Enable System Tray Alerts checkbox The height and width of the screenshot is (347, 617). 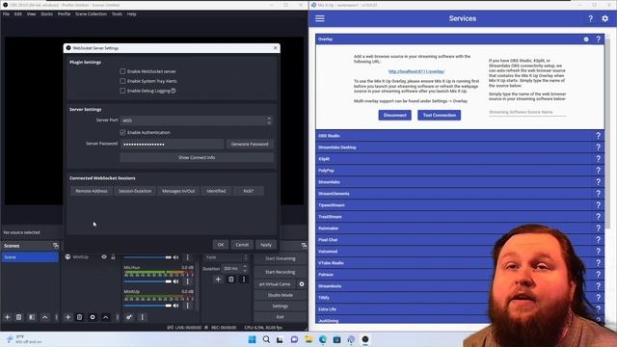[122, 81]
